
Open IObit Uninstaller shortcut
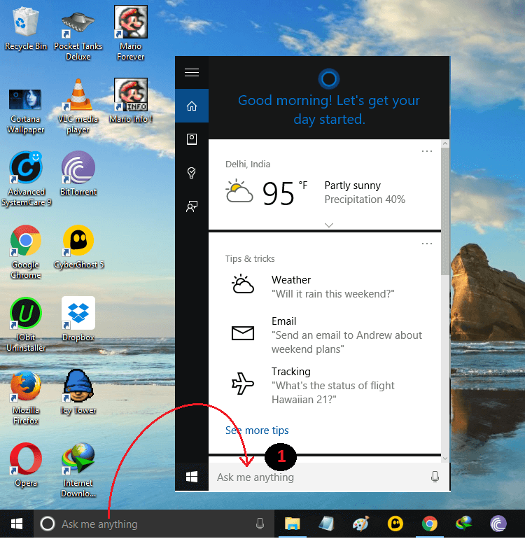click(x=26, y=325)
